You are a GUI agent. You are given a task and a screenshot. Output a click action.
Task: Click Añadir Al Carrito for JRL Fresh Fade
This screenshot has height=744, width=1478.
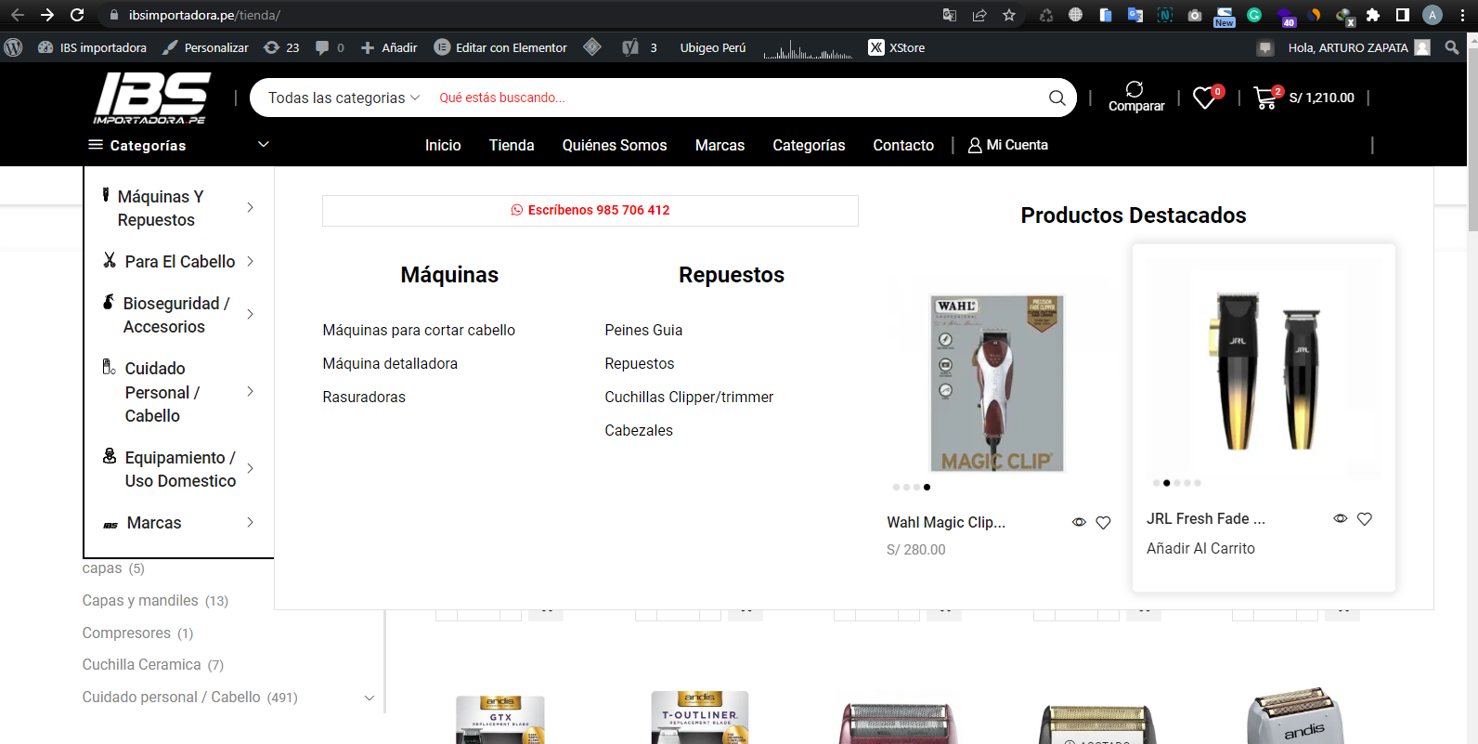(x=1200, y=548)
